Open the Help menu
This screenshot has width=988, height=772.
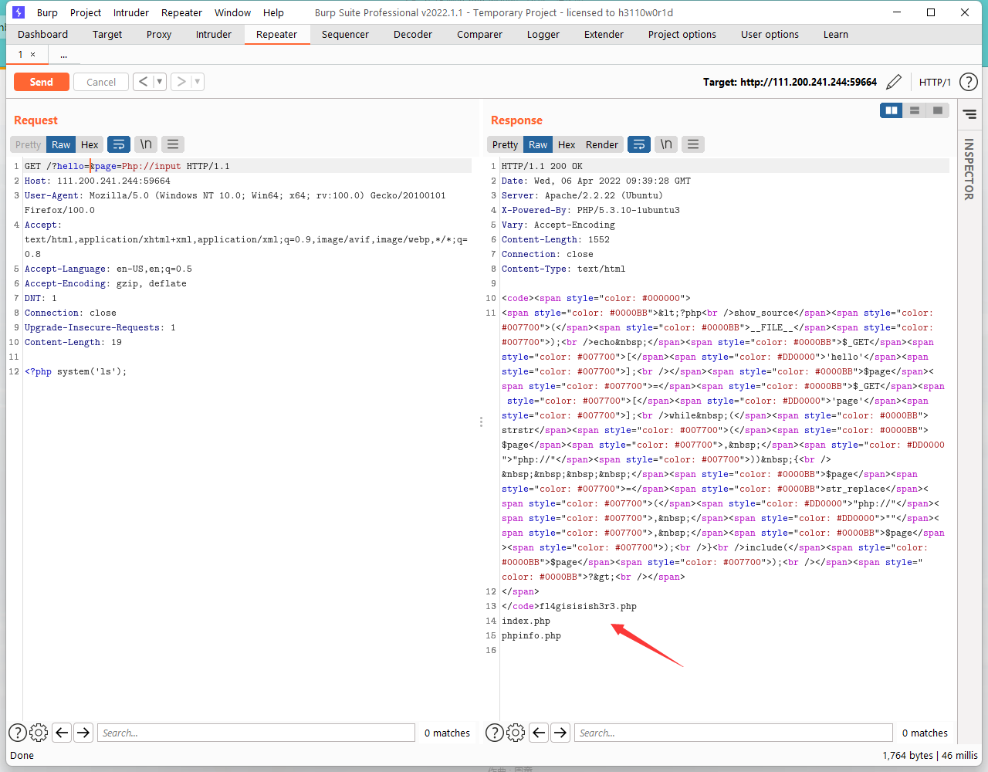273,12
